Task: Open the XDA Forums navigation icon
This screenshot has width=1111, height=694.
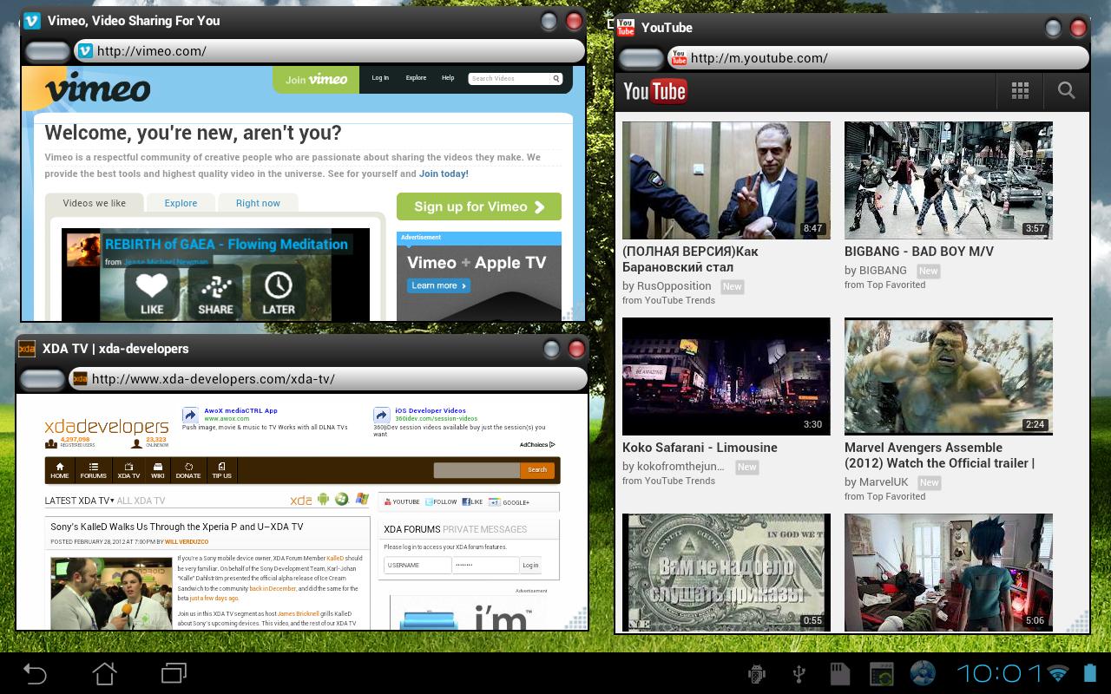Action: point(93,470)
